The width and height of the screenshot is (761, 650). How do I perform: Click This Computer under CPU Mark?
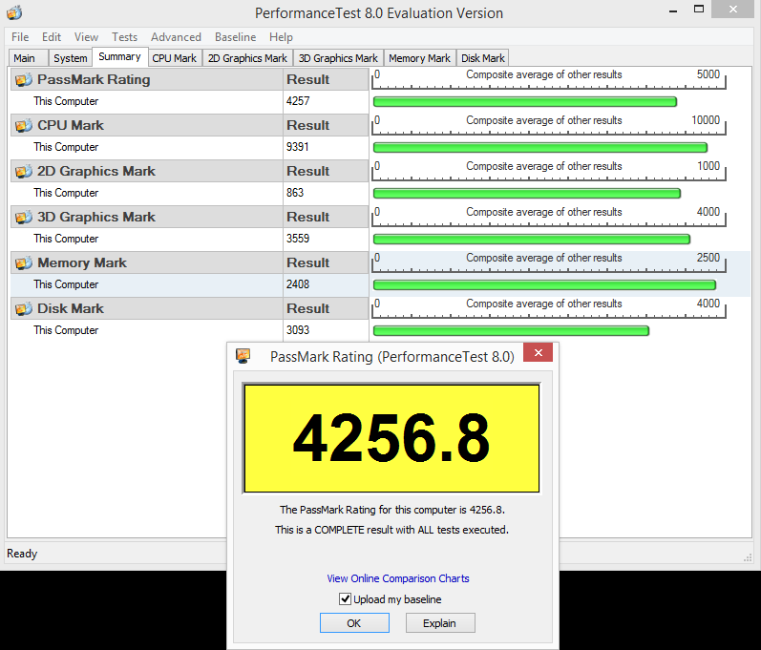point(66,147)
